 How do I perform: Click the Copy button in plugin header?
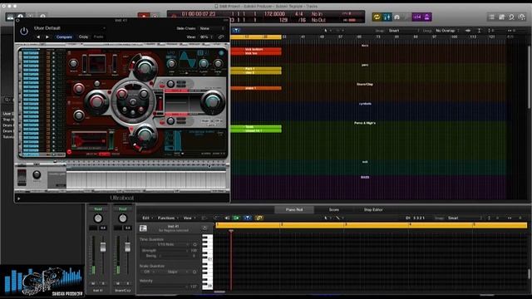coord(83,37)
